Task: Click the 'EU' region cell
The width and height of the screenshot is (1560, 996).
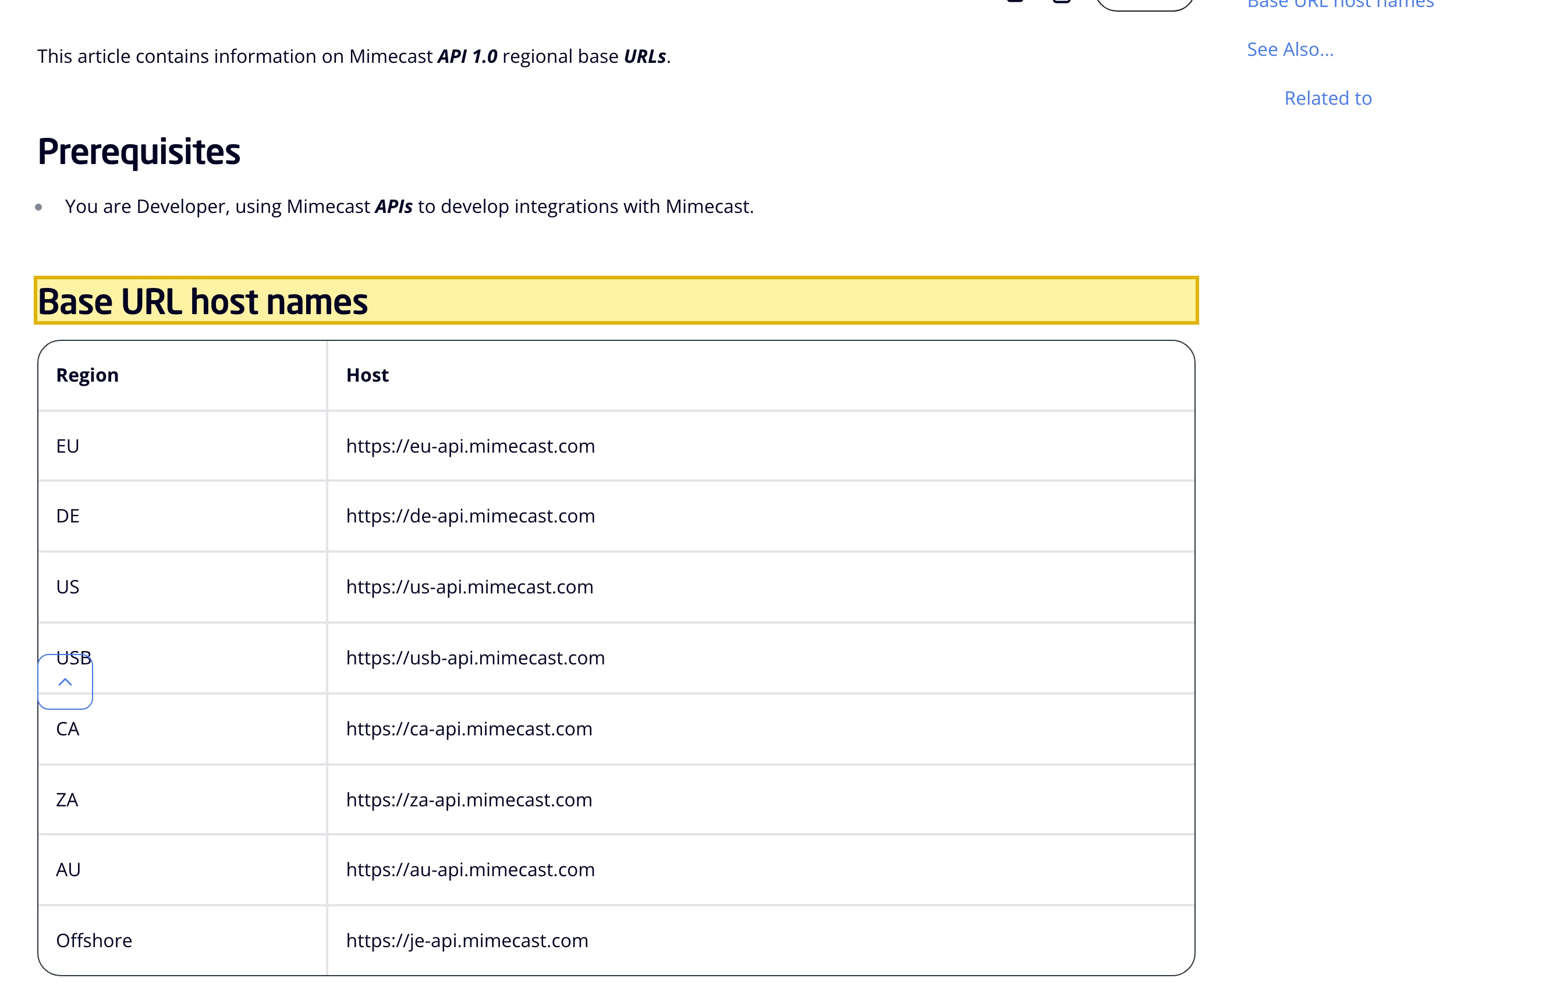Action: tap(182, 446)
